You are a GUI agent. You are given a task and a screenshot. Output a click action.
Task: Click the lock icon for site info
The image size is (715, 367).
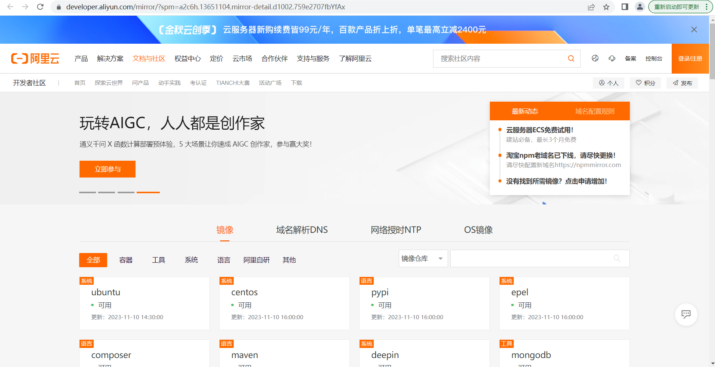59,7
